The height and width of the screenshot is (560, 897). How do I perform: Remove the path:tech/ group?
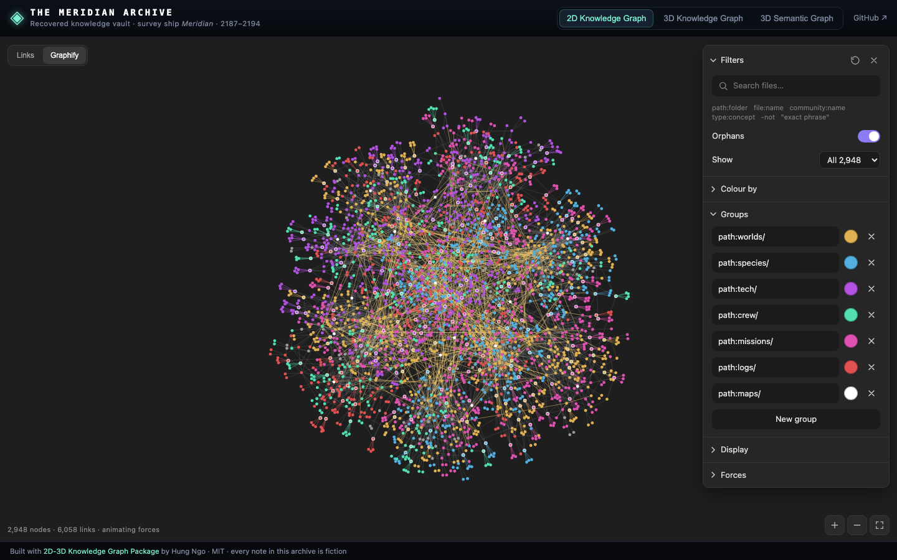pyautogui.click(x=871, y=289)
